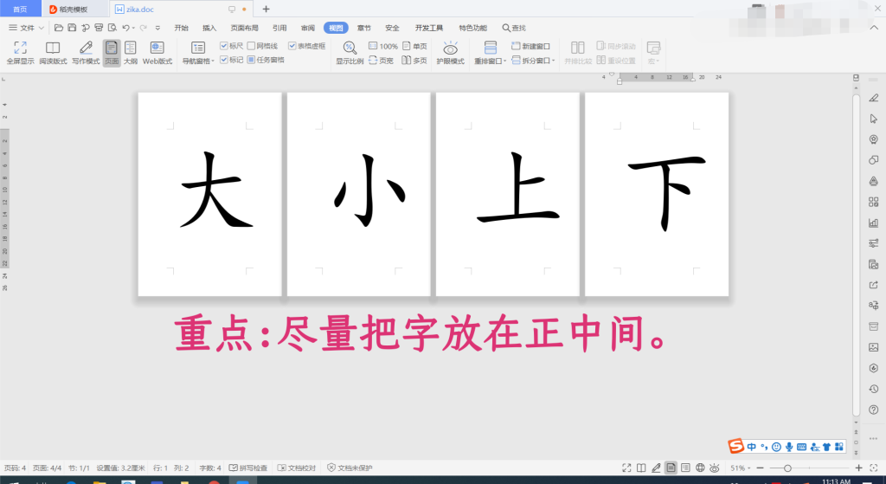Viewport: 886px width, 484px height.
Task: Enable the 网格线 gridlines checkbox
Action: 252,46
